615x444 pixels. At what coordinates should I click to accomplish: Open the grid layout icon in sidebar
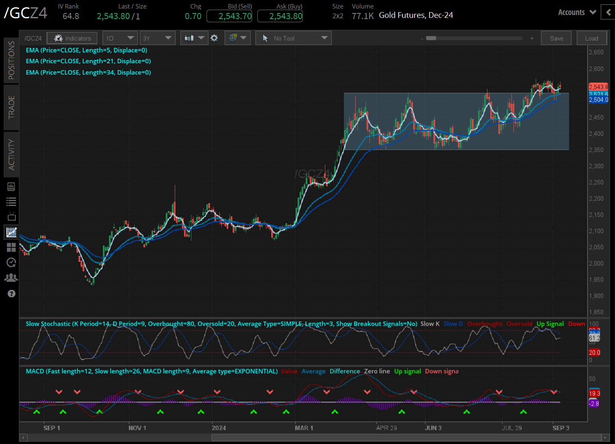pyautogui.click(x=11, y=247)
